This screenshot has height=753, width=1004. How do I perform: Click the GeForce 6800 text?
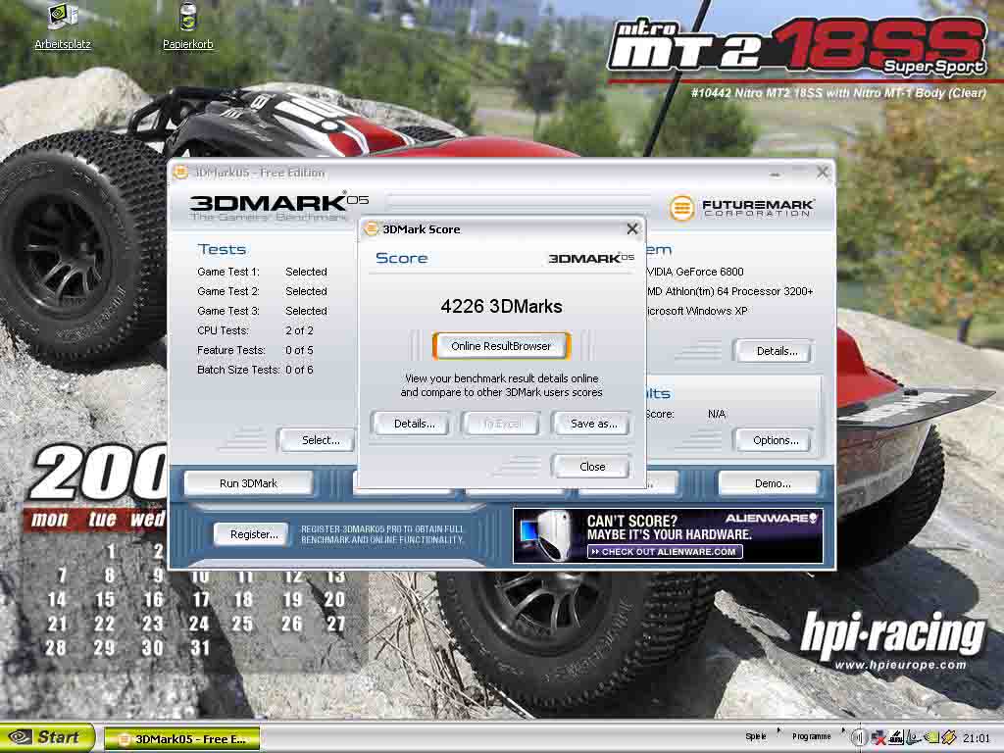pos(695,272)
